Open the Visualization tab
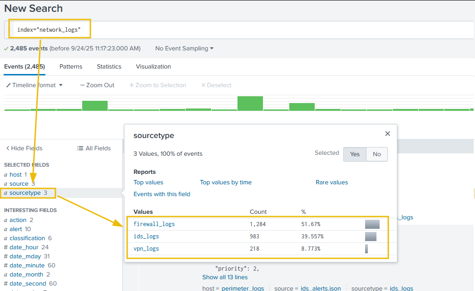 (x=153, y=67)
